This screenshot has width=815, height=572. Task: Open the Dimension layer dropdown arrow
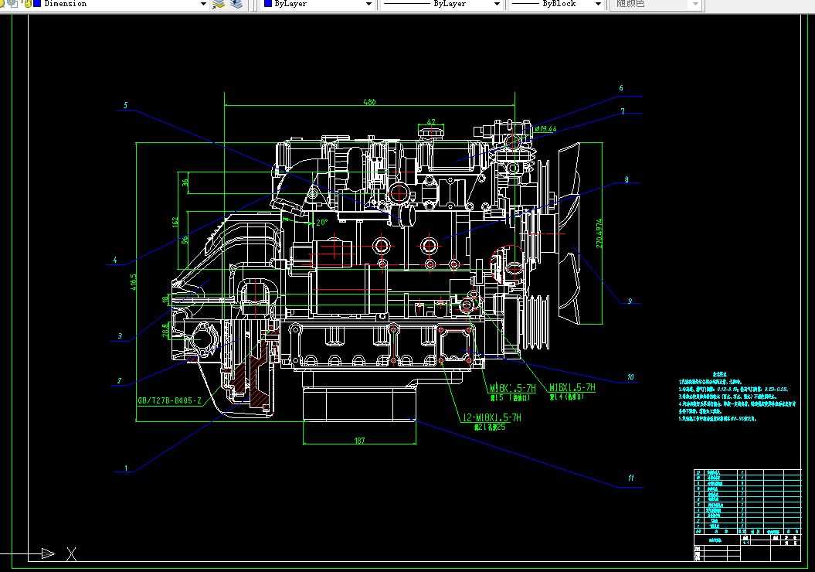(203, 4)
